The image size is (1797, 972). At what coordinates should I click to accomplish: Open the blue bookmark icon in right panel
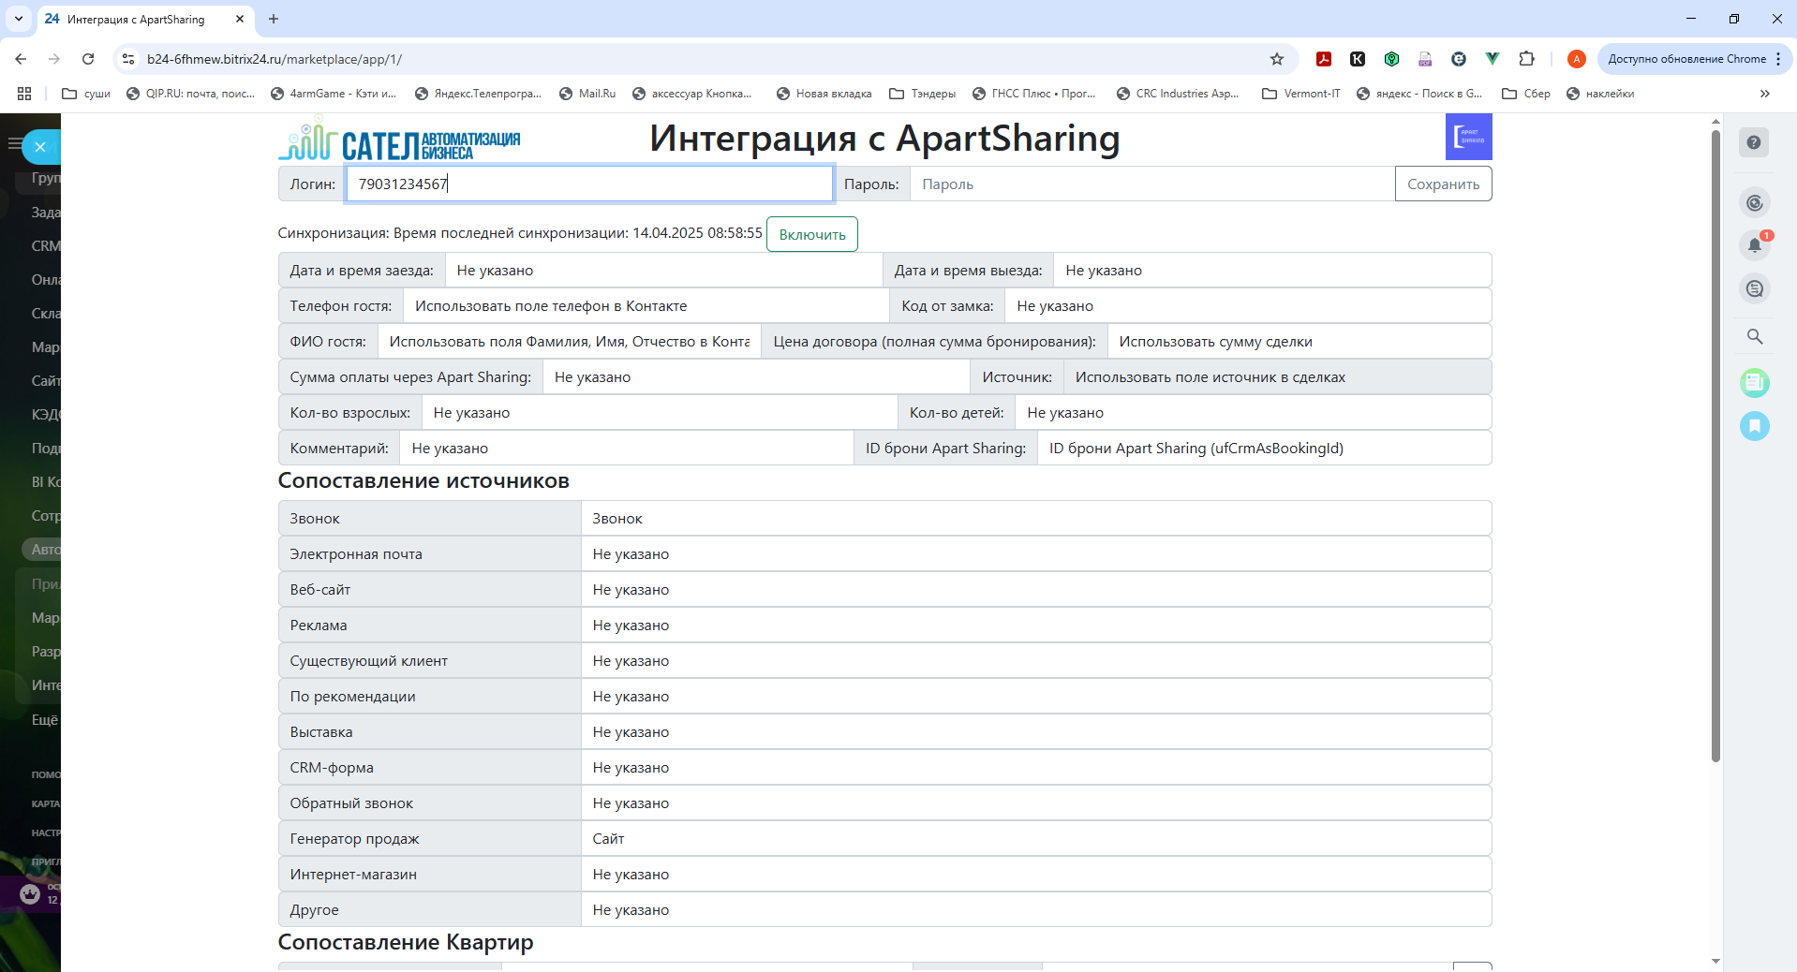[x=1754, y=426]
